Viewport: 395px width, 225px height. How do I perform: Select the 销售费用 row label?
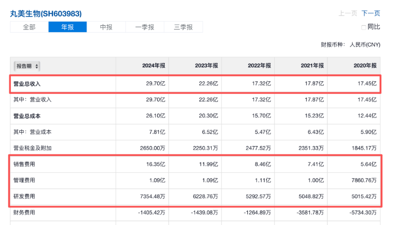[24, 164]
